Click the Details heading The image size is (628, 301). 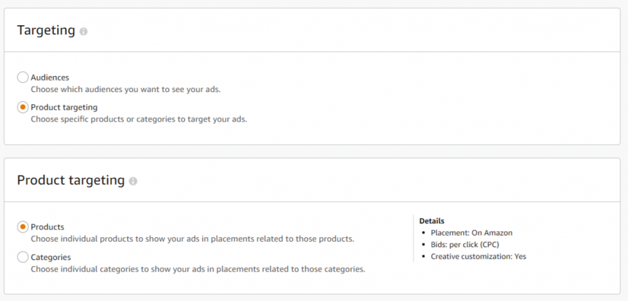coord(432,221)
